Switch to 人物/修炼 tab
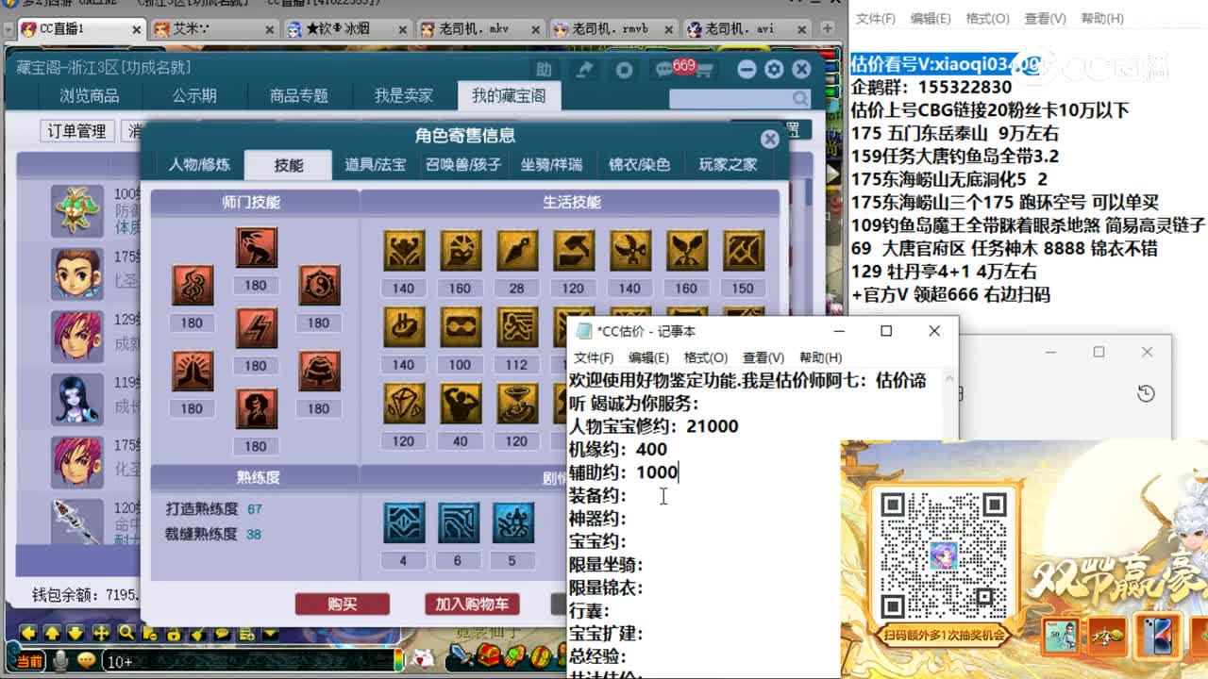The height and width of the screenshot is (679, 1208). coord(199,164)
